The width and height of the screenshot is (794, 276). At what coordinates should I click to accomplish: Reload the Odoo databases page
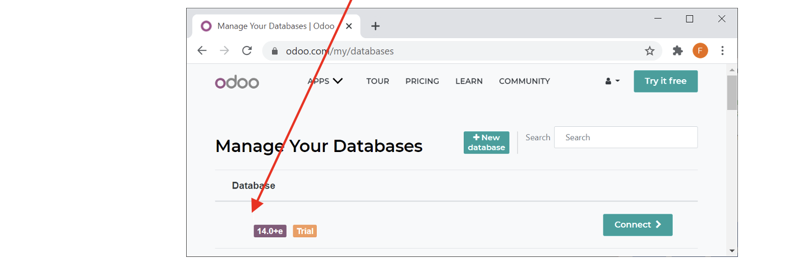click(247, 51)
